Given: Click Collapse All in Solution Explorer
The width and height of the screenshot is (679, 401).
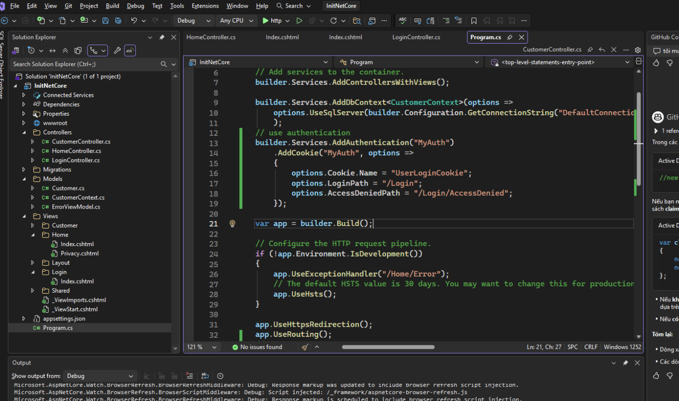Looking at the screenshot, I should 65,51.
